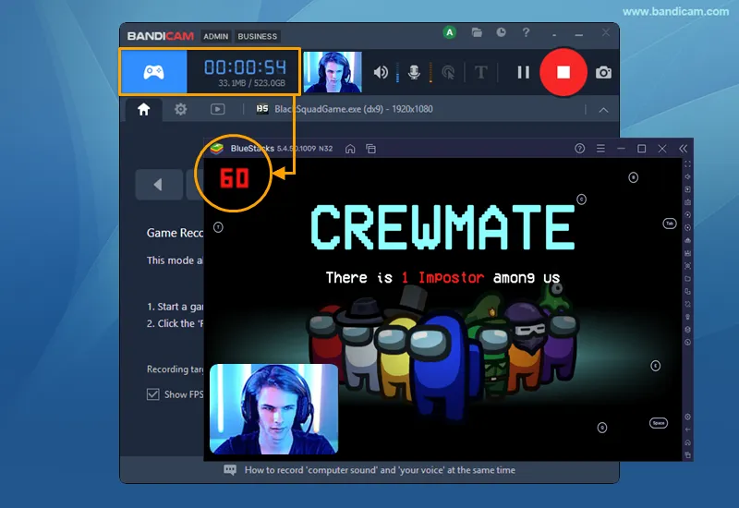Screen dimensions: 739x508
Task: Open the scheduled recording clock icon
Action: tap(501, 32)
